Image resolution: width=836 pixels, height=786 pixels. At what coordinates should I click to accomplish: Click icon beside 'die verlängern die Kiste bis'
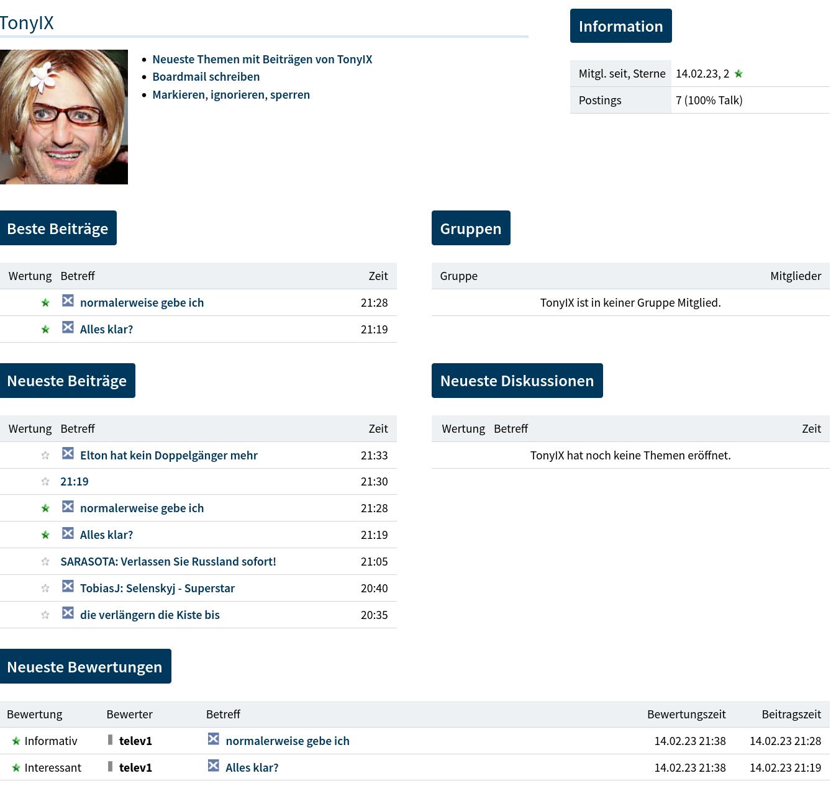click(68, 613)
